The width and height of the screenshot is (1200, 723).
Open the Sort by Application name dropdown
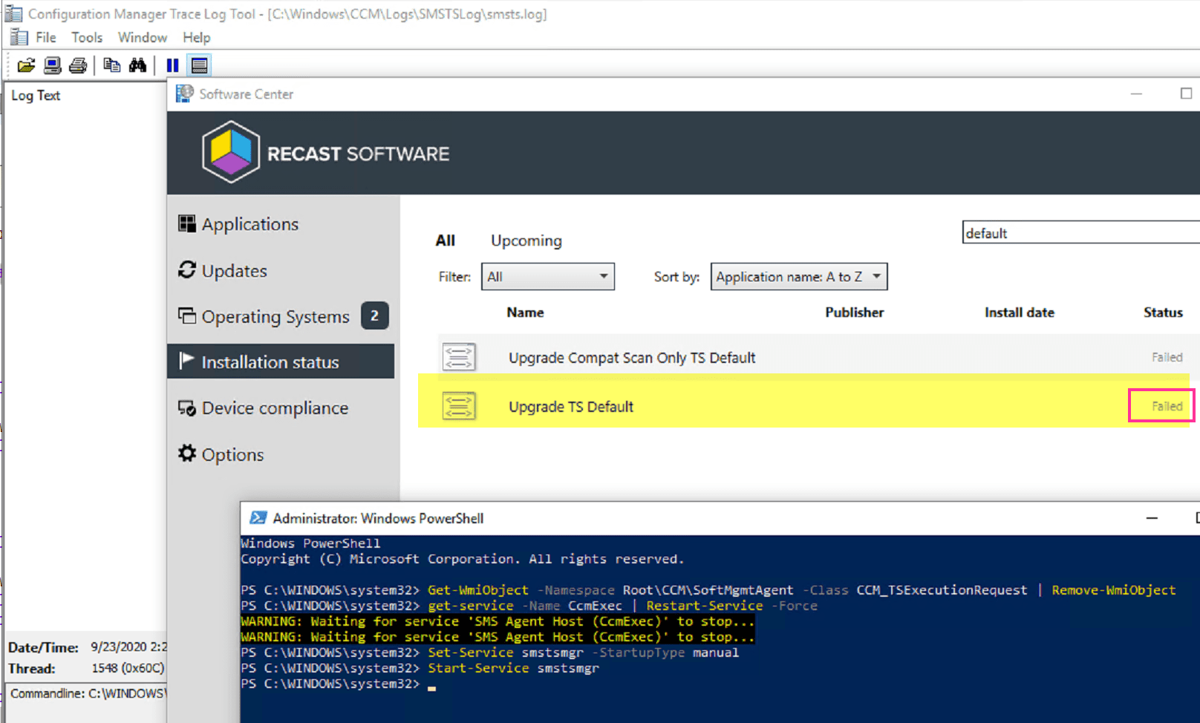pos(798,276)
